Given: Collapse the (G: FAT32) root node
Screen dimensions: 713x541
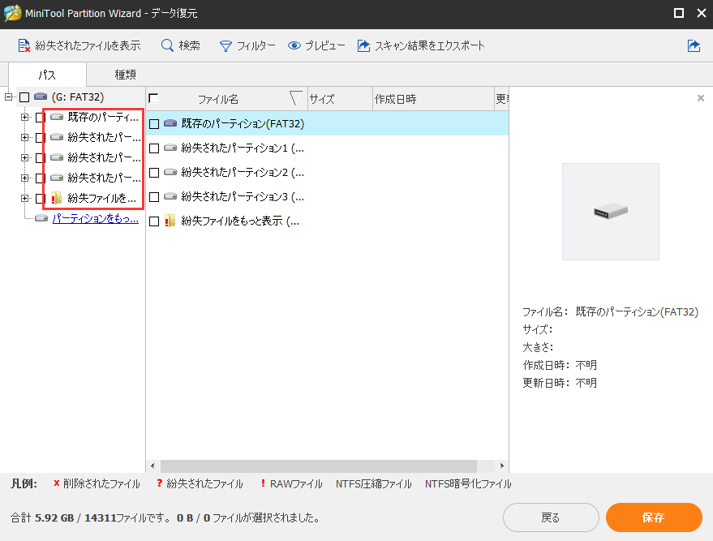Looking at the screenshot, I should click(6, 96).
